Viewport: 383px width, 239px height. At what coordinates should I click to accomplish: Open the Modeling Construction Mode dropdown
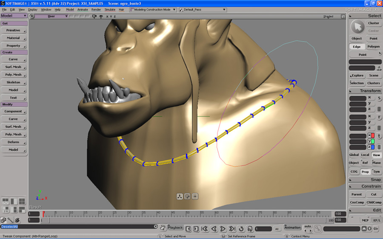[153, 9]
